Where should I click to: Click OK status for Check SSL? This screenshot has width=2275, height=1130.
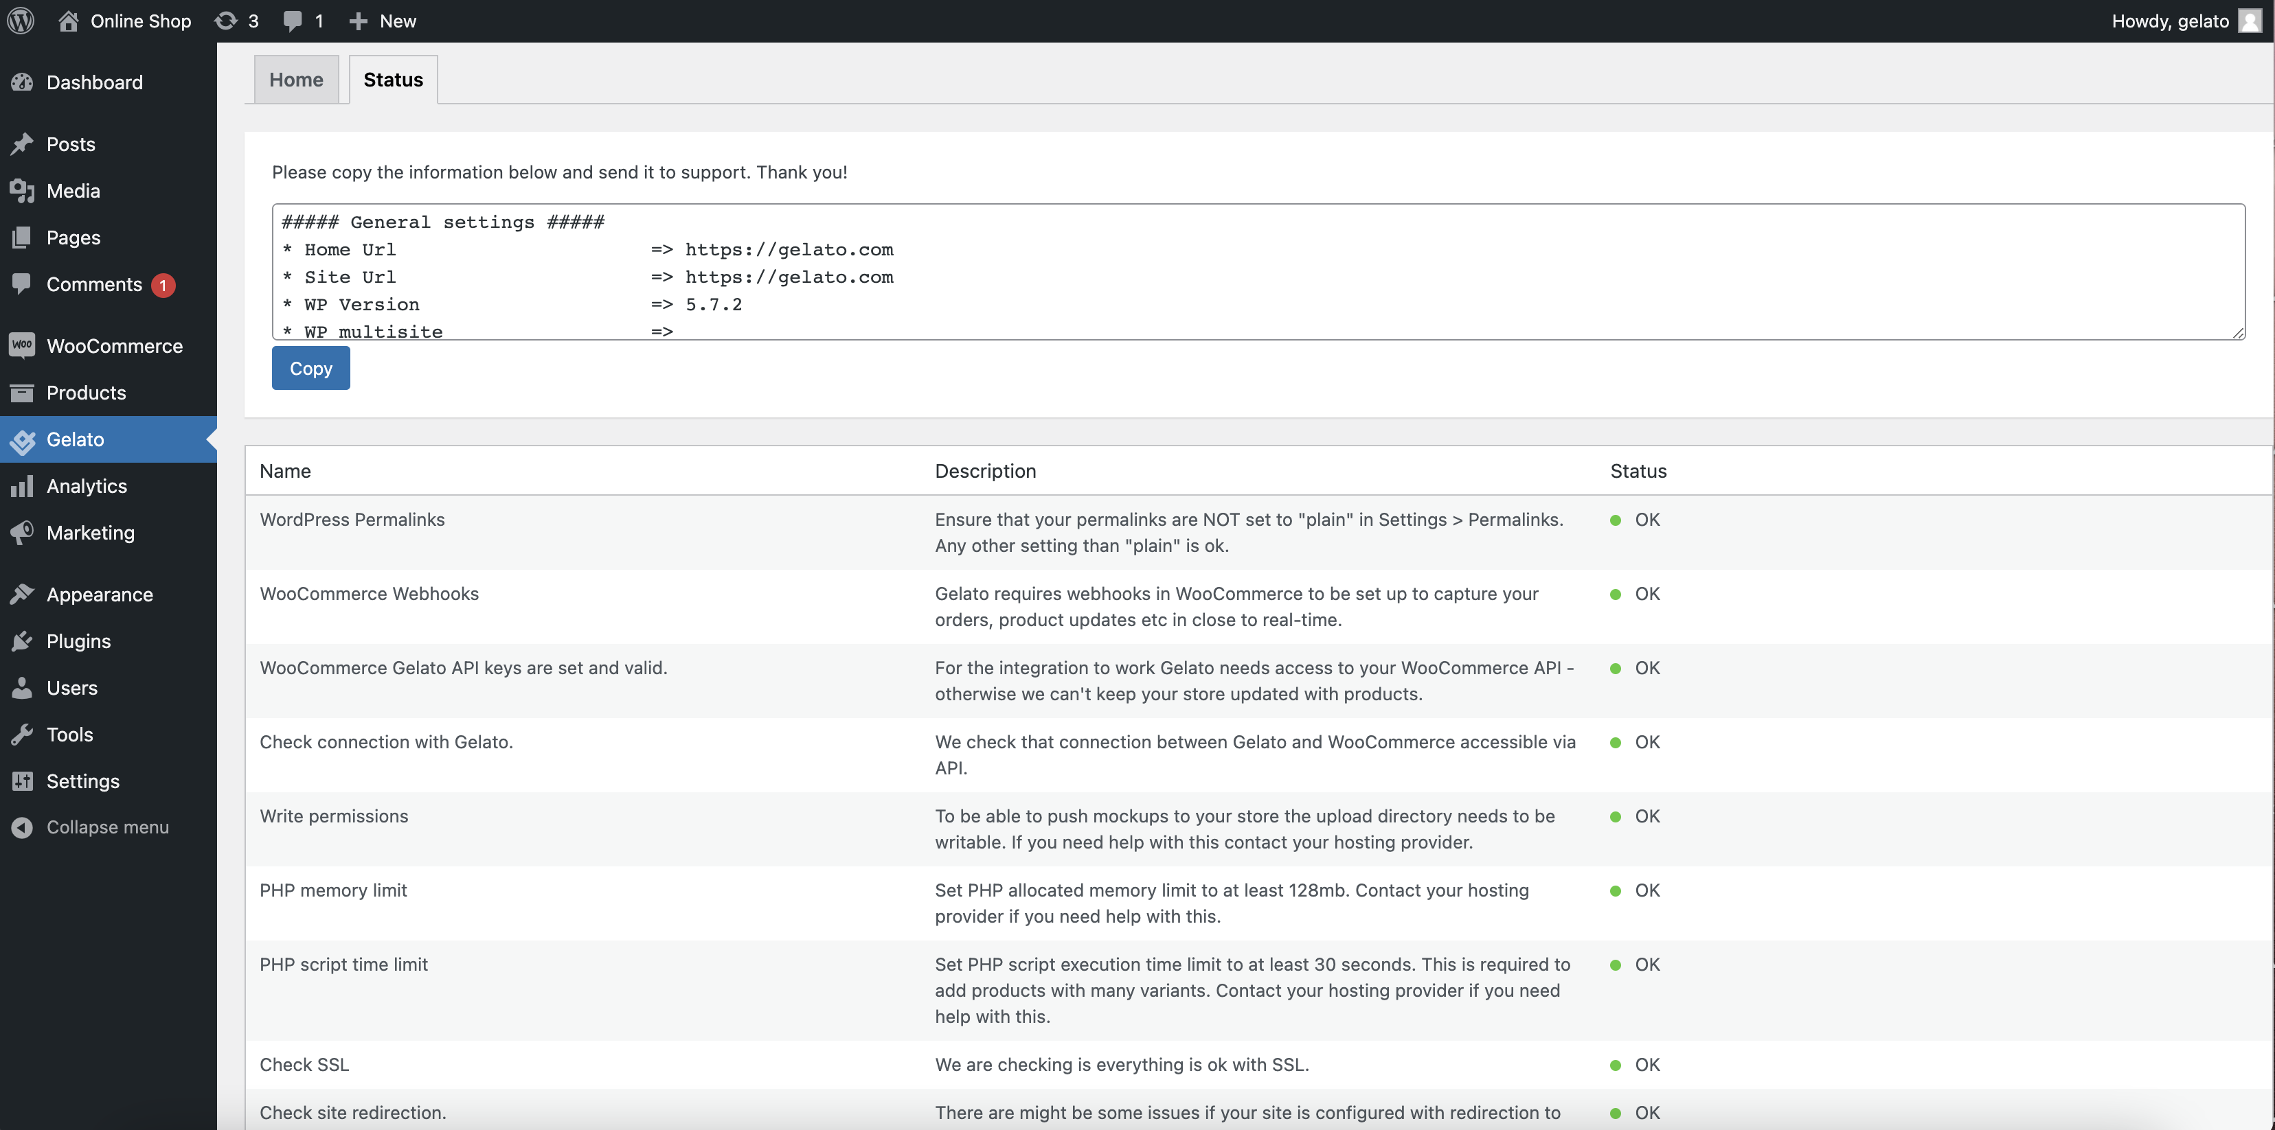1647,1065
